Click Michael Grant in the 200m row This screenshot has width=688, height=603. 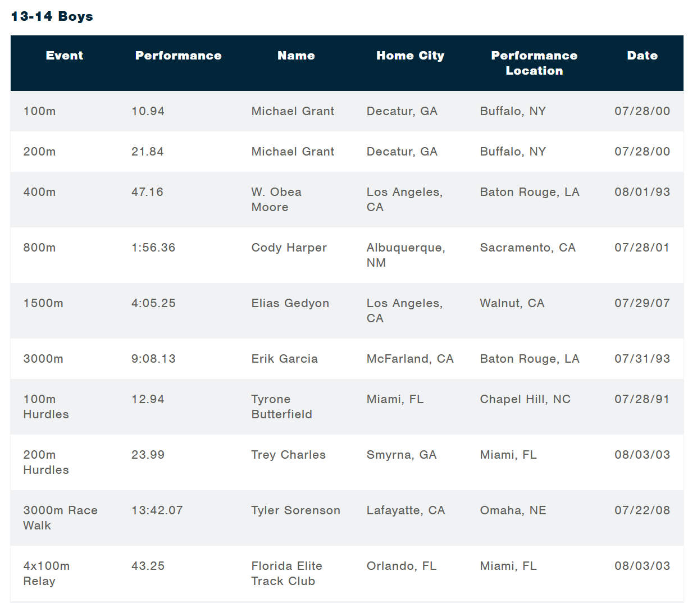pyautogui.click(x=293, y=152)
